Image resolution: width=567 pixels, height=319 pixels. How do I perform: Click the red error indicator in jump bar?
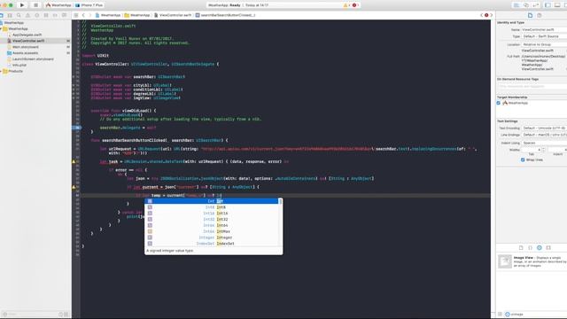486,15
